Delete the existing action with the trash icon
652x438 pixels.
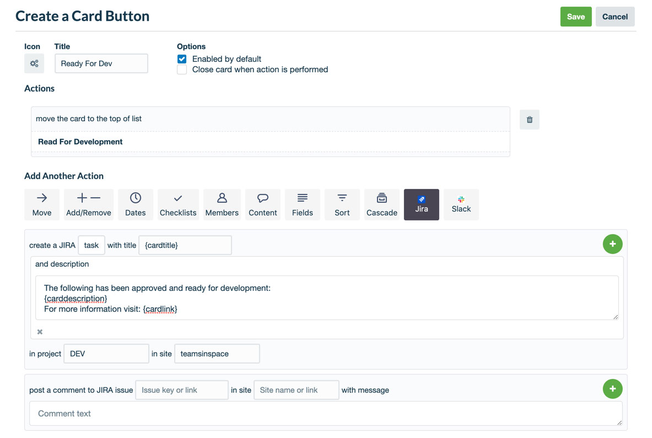click(x=529, y=120)
